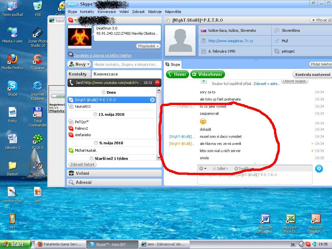Screen dimensions: 332x249
Task: Open the Zobrazit menu
Action: [138, 12]
